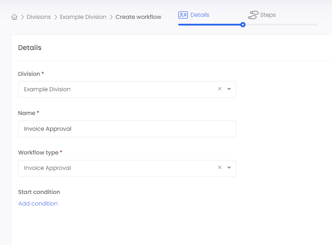This screenshot has height=245, width=332.
Task: Click the progress bar handle knob
Action: tap(243, 24)
